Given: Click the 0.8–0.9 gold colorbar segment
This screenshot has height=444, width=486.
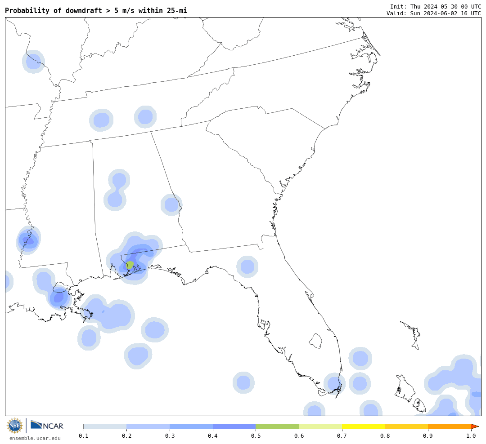Looking at the screenshot, I should pyautogui.click(x=407, y=426).
